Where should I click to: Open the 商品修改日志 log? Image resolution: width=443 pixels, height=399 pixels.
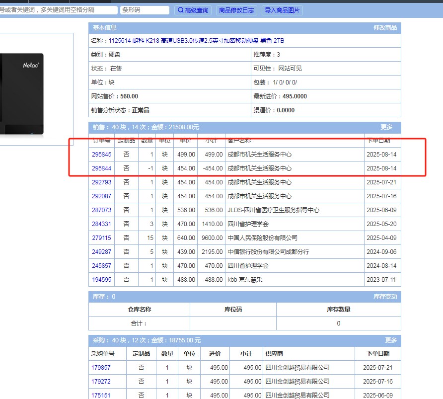(x=236, y=10)
